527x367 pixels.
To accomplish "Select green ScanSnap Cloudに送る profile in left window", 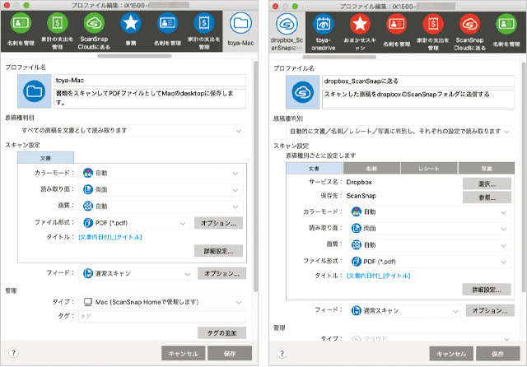I will coord(94,23).
